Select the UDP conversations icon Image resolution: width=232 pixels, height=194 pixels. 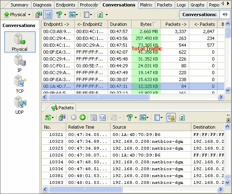[x=20, y=105]
